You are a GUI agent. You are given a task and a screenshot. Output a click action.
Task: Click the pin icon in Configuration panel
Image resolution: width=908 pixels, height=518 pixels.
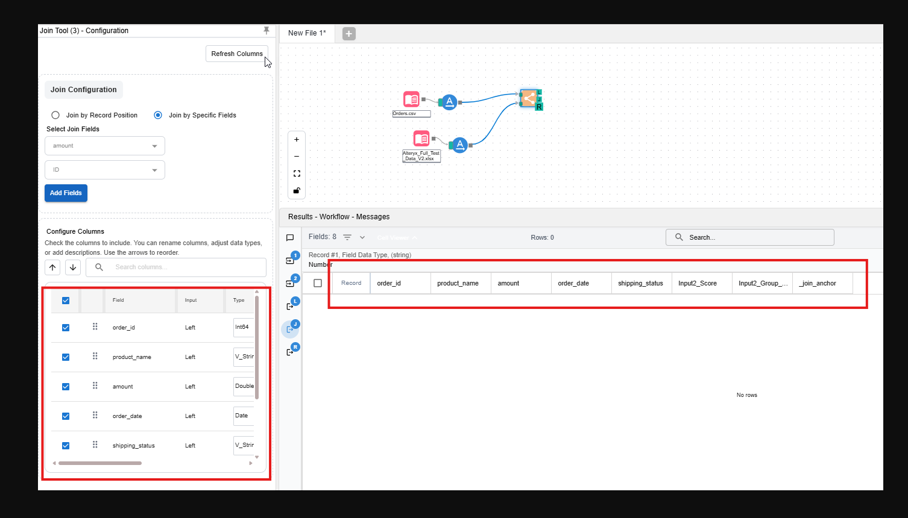(266, 31)
